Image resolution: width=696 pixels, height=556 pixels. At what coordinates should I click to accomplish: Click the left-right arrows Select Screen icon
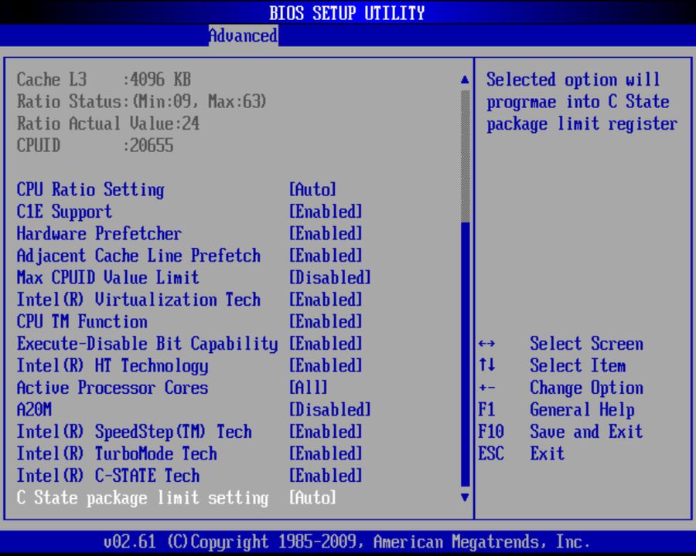tap(487, 344)
